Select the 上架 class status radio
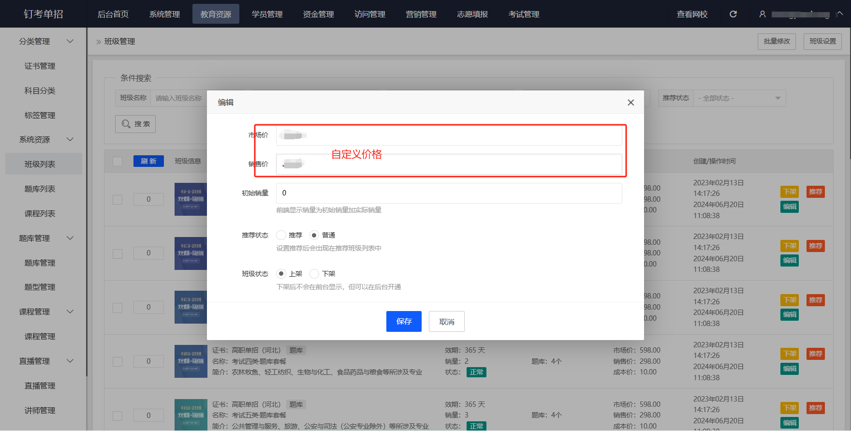The image size is (851, 431). click(281, 274)
